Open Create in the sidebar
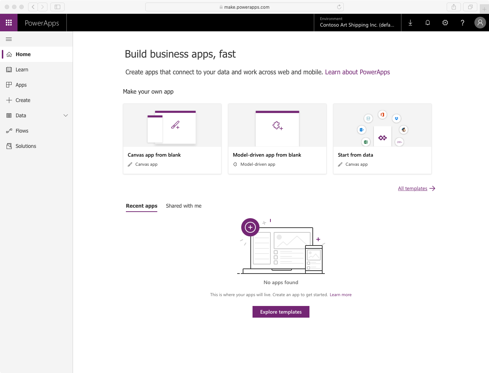Screen dimensions: 489x373 click(36, 100)
